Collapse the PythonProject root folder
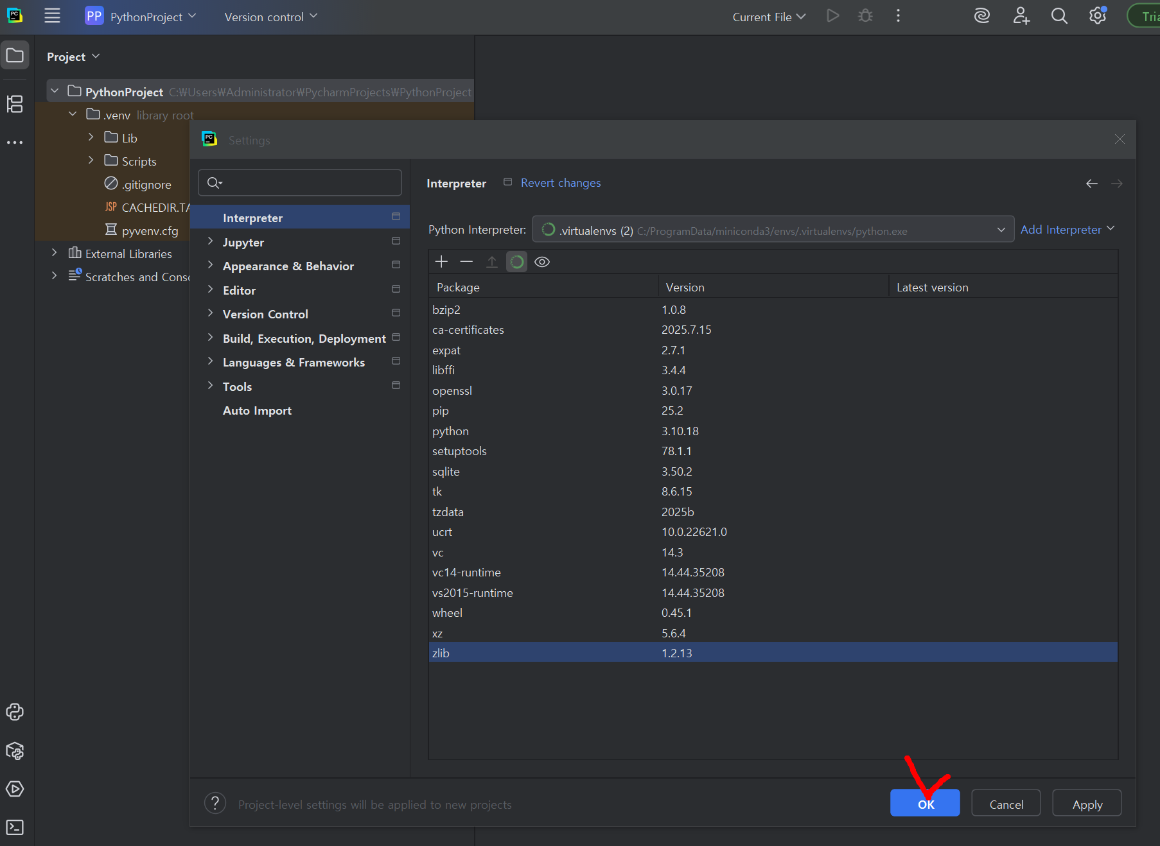The width and height of the screenshot is (1160, 846). 55,91
